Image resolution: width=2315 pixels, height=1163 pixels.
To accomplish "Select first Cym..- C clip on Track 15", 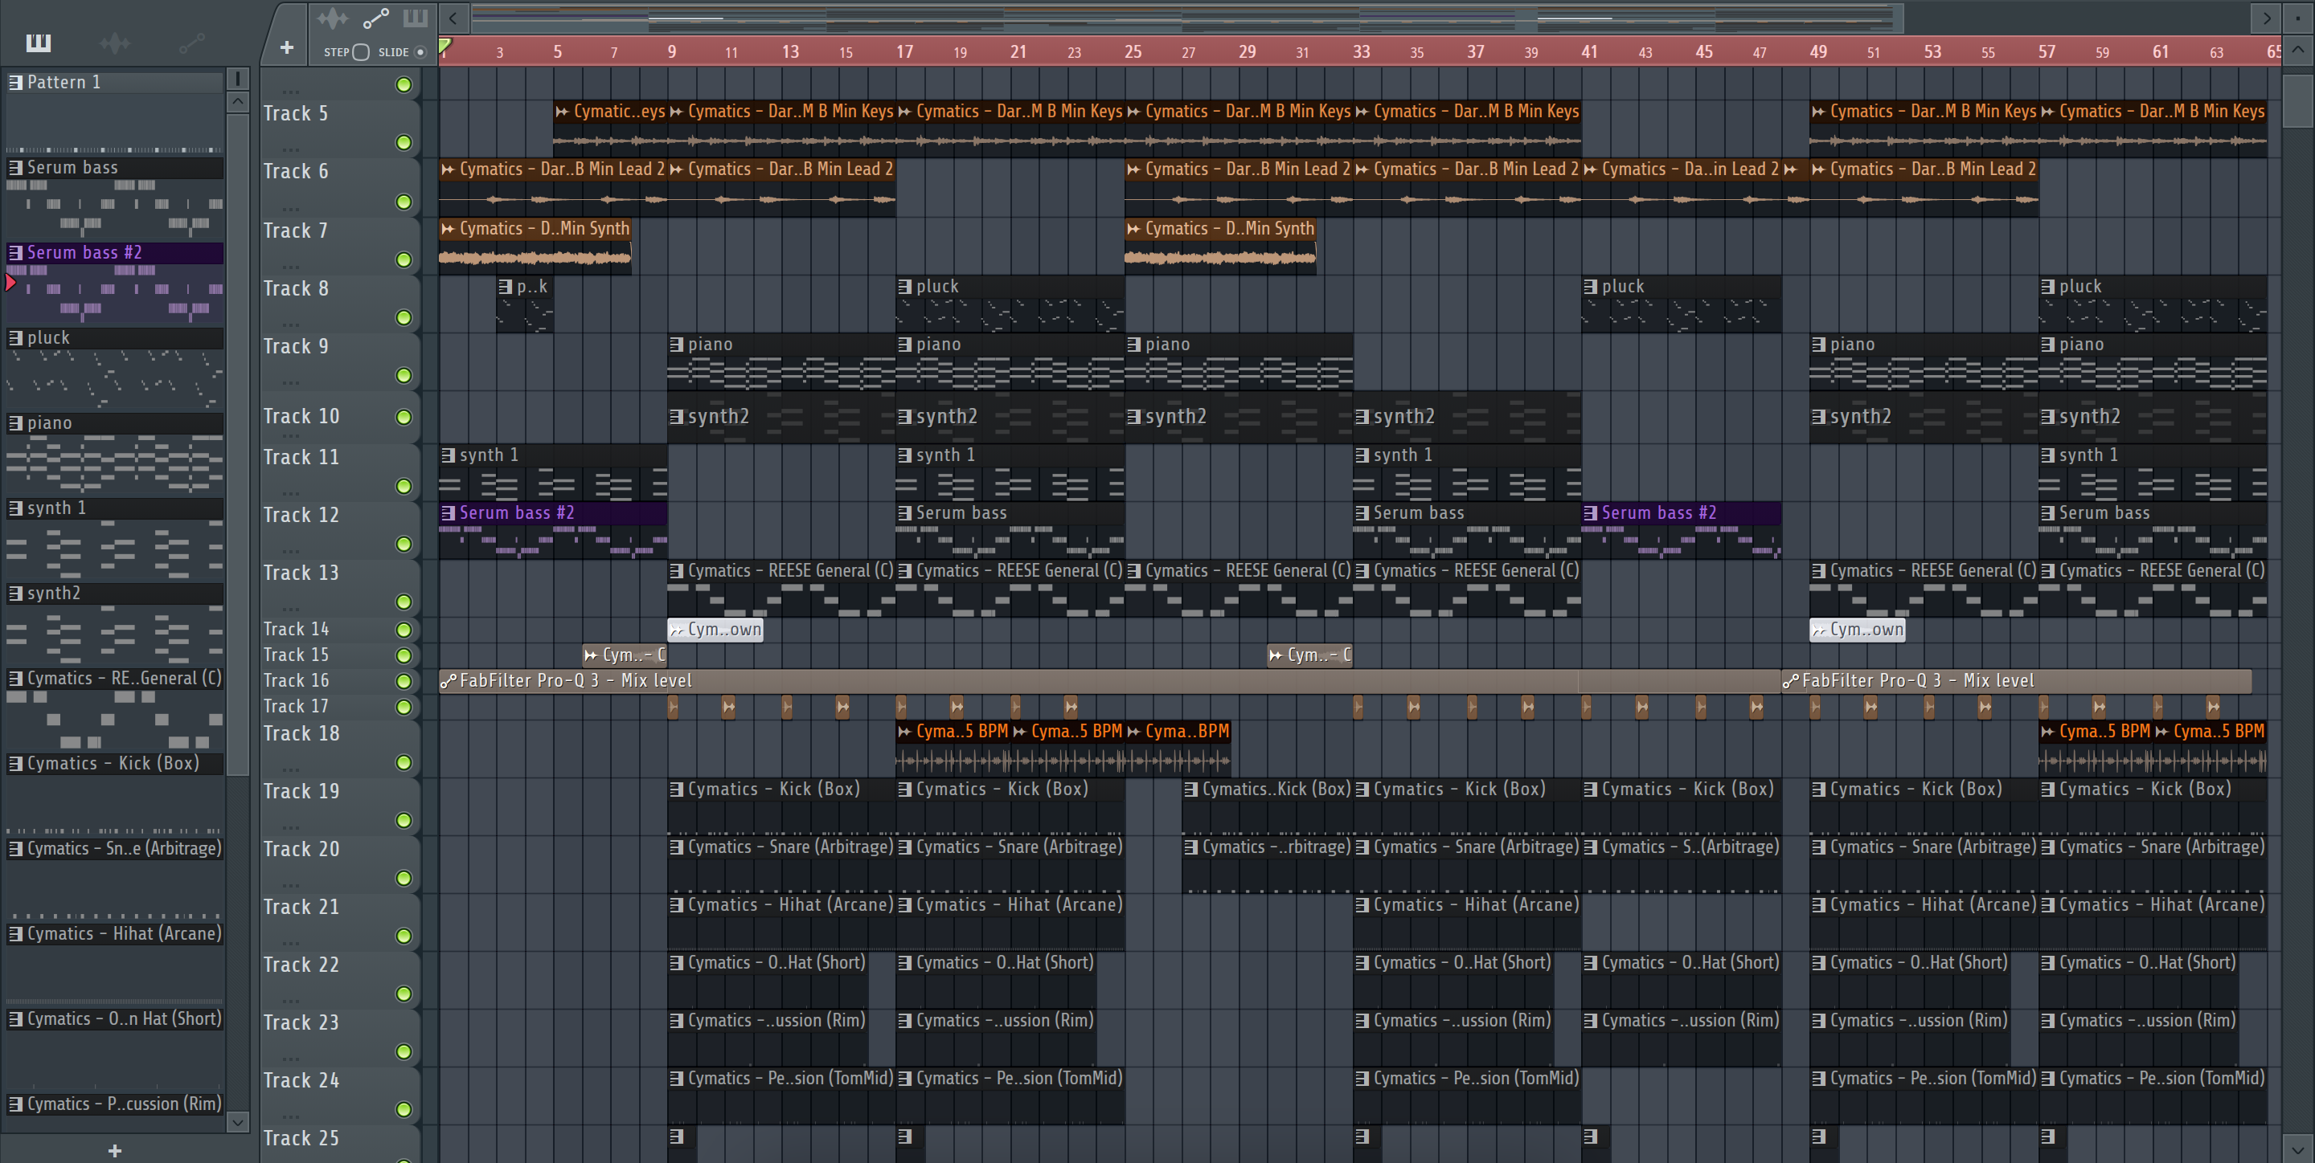I will [x=625, y=655].
